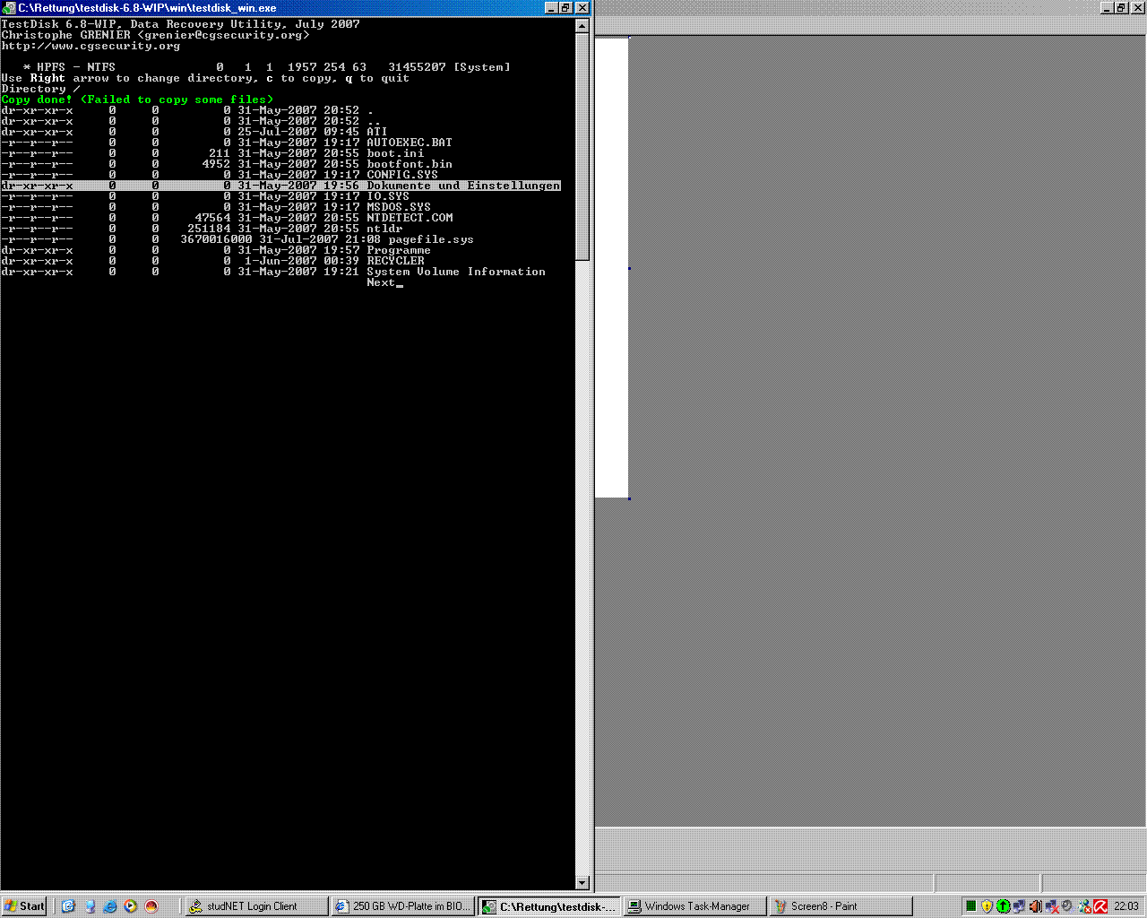Image resolution: width=1147 pixels, height=918 pixels.
Task: Select the testdisk taskbar button
Action: (548, 906)
